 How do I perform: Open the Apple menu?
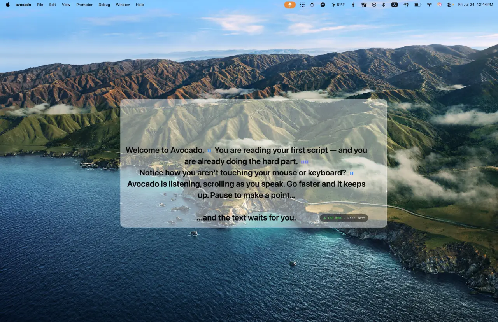[x=8, y=5]
